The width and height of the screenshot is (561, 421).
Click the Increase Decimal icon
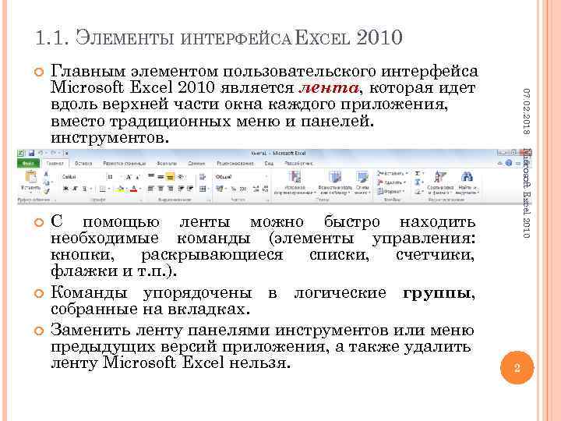pyautogui.click(x=256, y=189)
